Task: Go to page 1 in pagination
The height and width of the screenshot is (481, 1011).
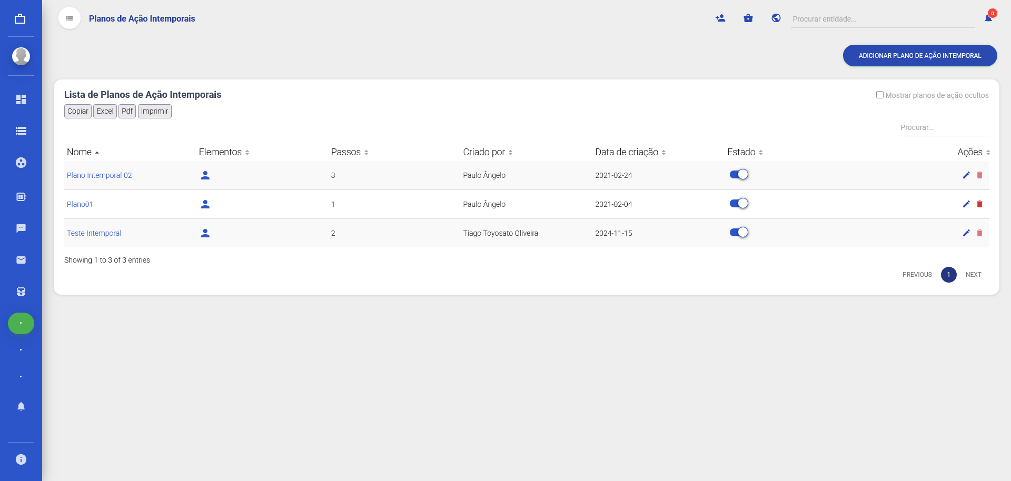Action: [948, 275]
